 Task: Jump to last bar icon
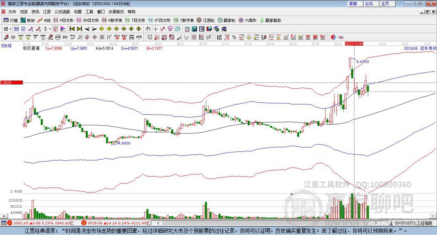[79, 29]
